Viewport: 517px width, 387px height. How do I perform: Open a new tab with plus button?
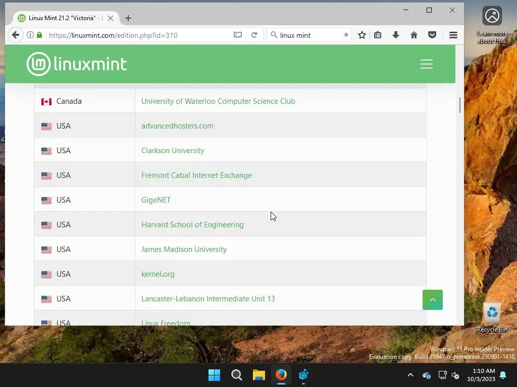[128, 18]
